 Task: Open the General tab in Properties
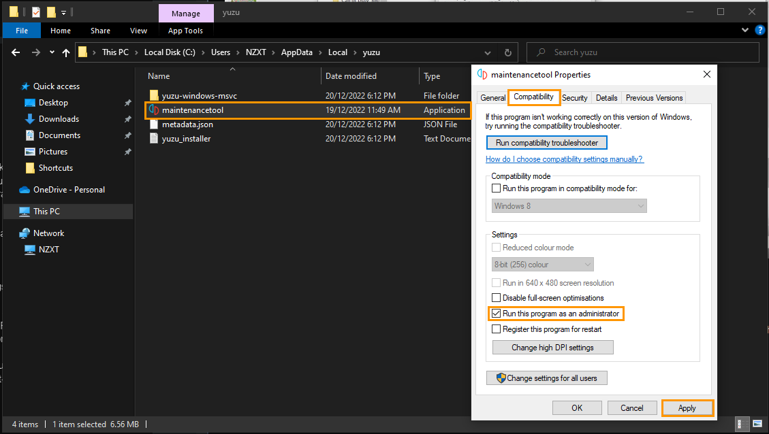493,98
